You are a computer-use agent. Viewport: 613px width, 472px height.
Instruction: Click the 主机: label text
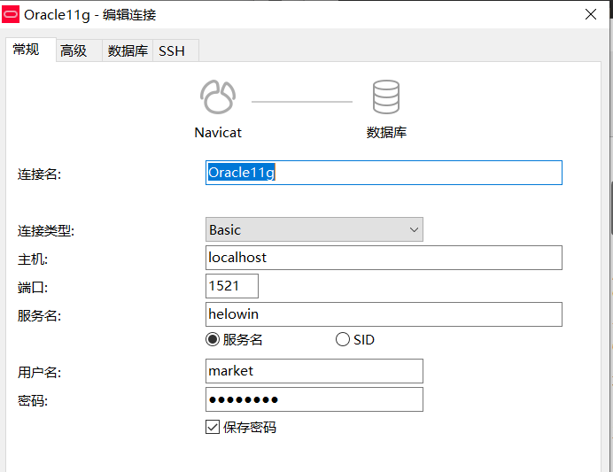33,259
